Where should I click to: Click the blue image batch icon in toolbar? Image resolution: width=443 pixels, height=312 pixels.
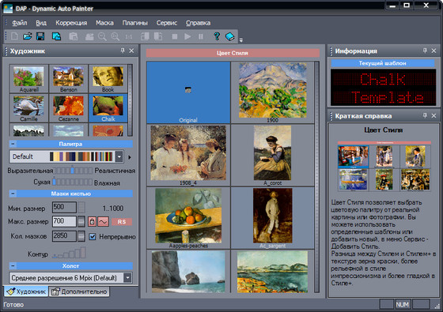pyautogui.click(x=56, y=36)
